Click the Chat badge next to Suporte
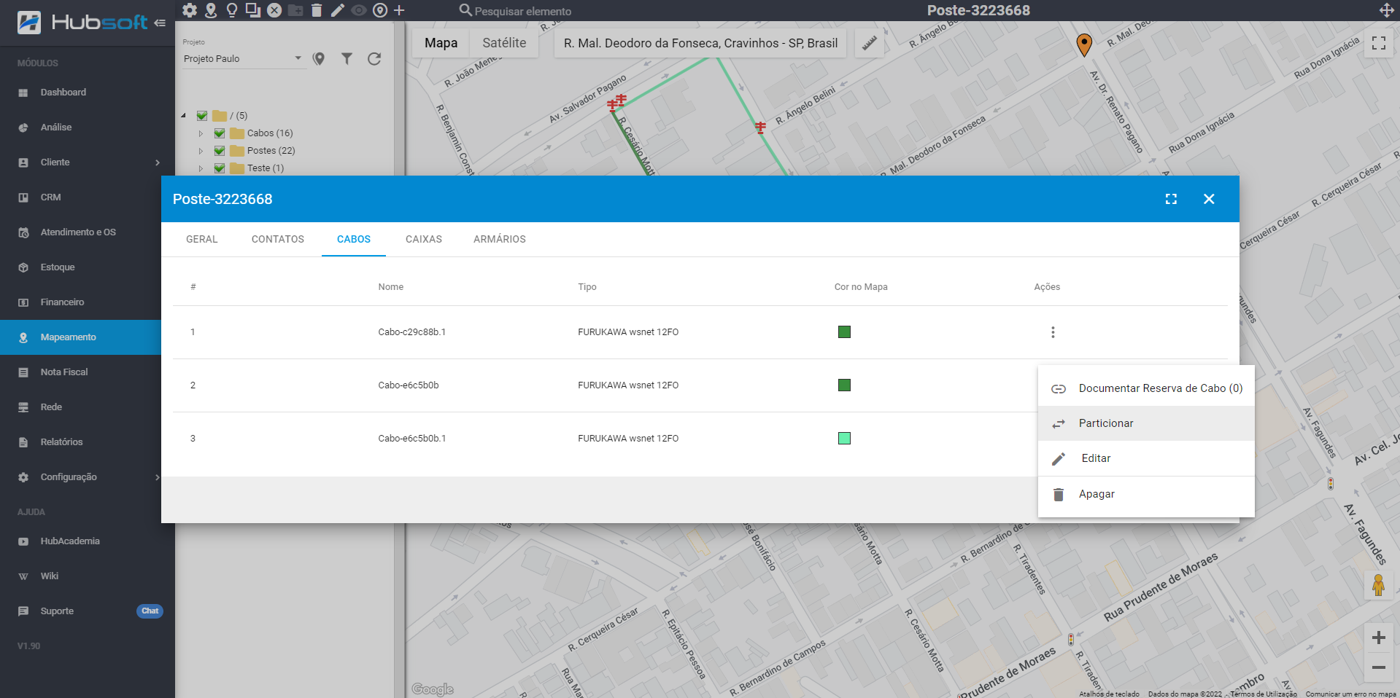Screen dimensions: 1400x698 (x=150, y=611)
